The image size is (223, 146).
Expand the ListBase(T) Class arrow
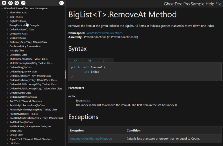click(x=8, y=55)
